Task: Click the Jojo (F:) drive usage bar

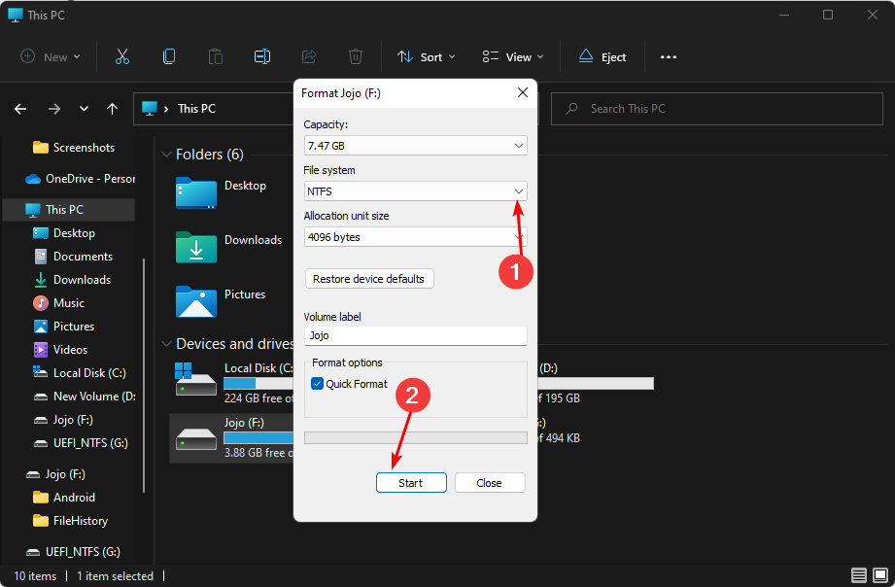Action: [258, 438]
